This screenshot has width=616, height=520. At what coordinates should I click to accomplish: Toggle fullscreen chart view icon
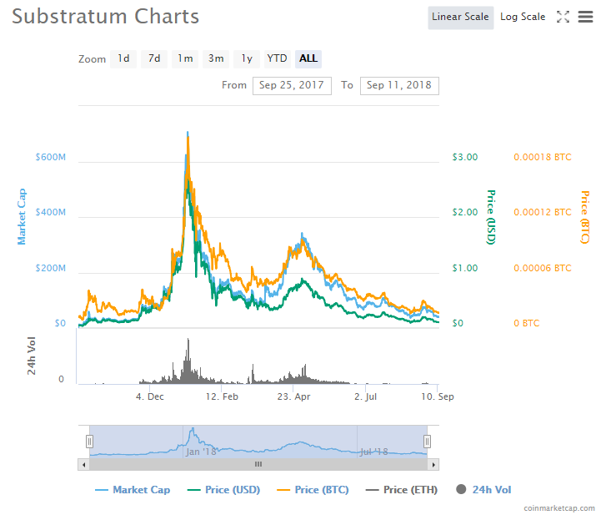(563, 17)
